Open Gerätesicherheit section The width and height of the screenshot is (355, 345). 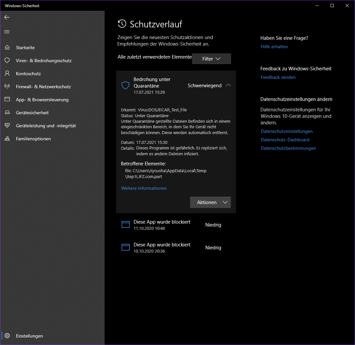pos(52,113)
